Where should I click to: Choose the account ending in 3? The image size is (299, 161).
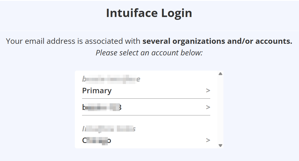pyautogui.click(x=102, y=107)
